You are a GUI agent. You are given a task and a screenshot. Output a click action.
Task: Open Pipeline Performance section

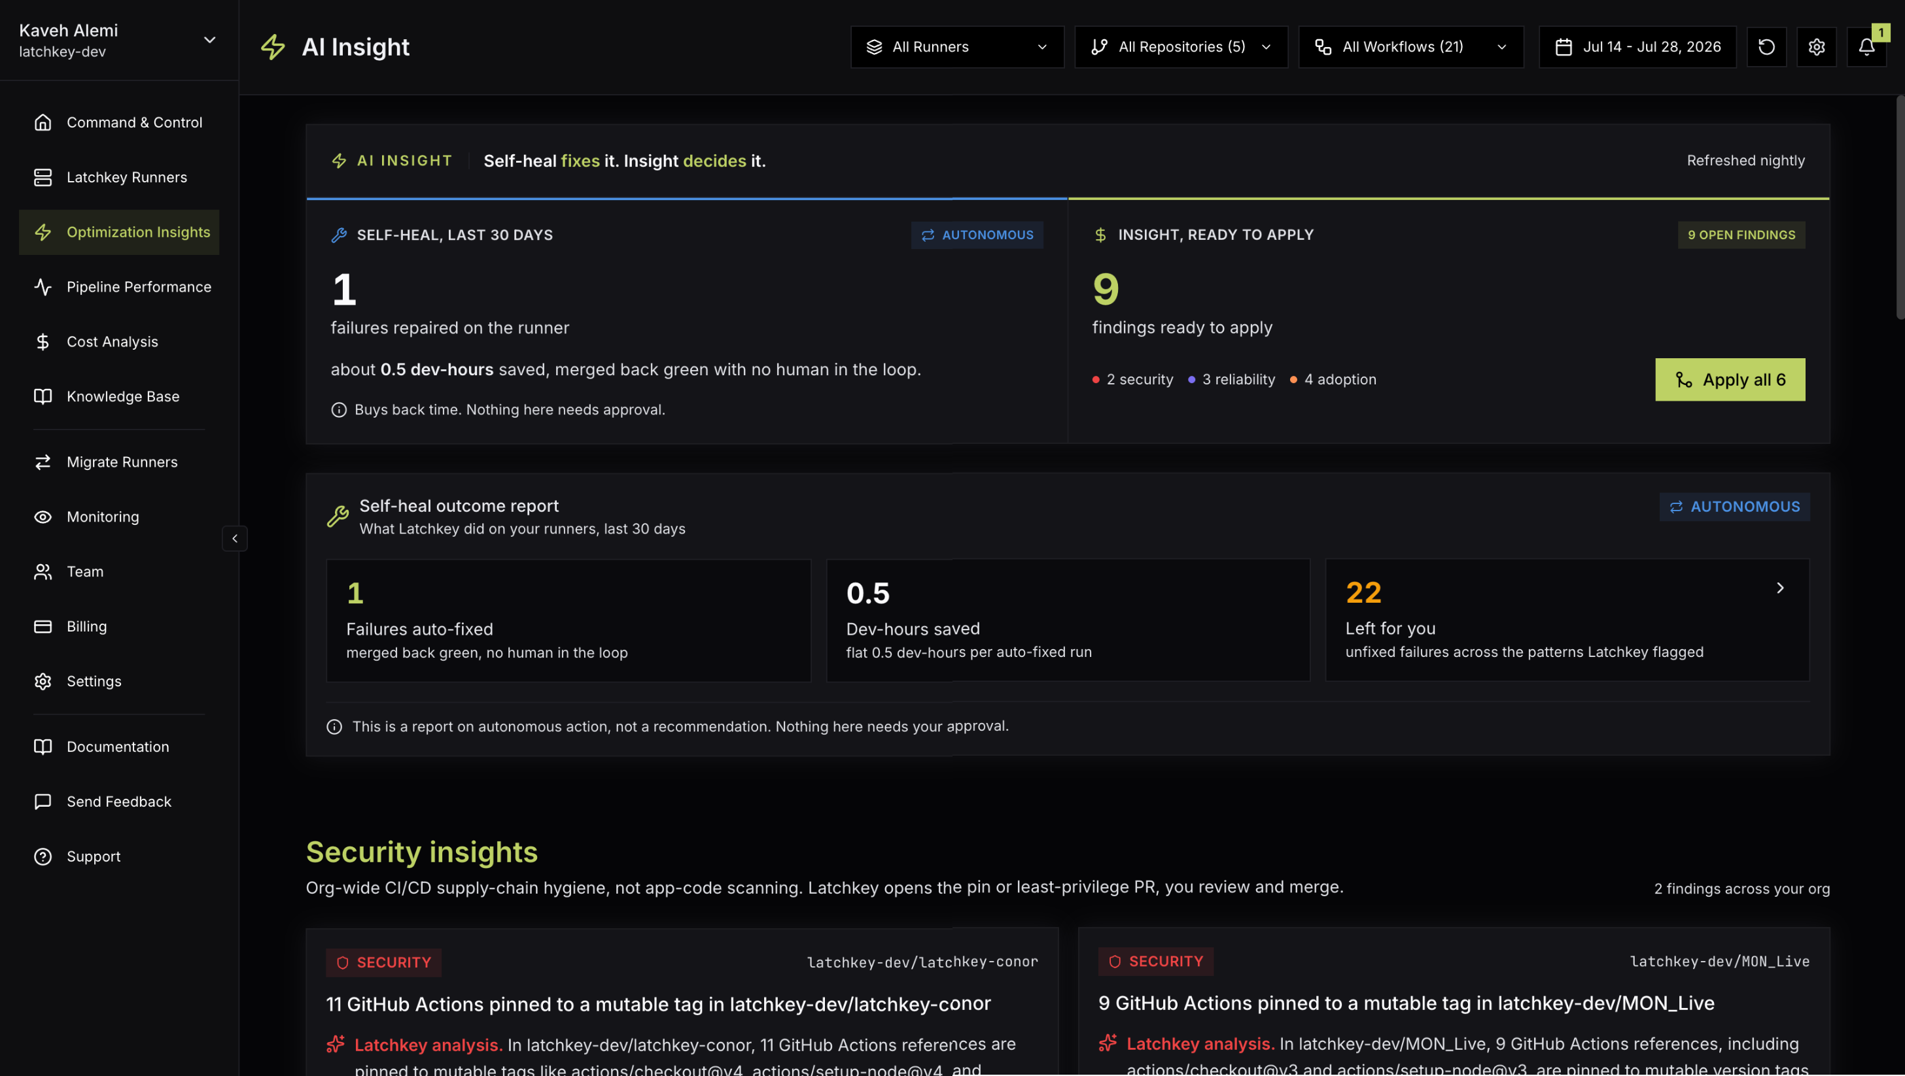tap(118, 287)
